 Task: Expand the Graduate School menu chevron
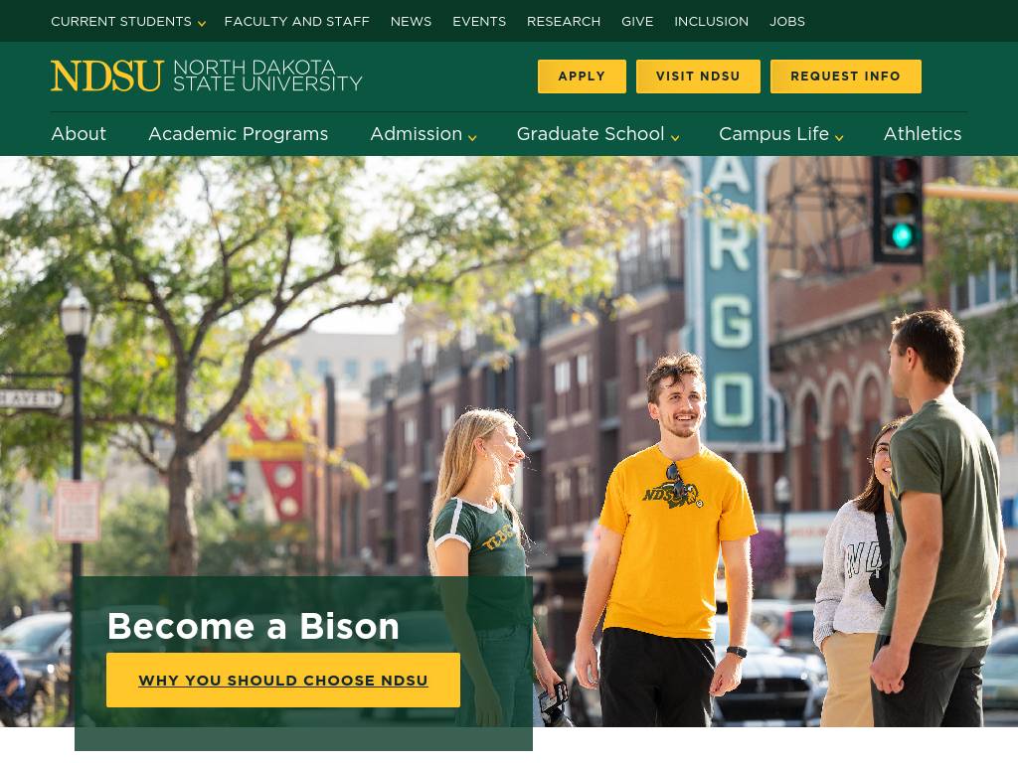click(x=675, y=137)
